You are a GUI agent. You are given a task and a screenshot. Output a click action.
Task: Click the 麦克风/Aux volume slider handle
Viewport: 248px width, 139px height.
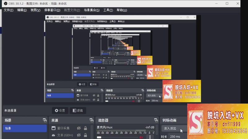coord(99,137)
